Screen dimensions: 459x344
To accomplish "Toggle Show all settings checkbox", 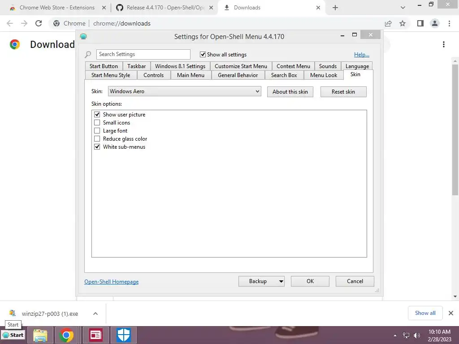I will 203,54.
